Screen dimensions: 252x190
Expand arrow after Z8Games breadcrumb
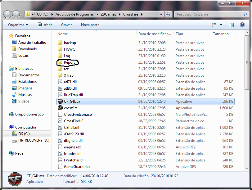coord(120,14)
